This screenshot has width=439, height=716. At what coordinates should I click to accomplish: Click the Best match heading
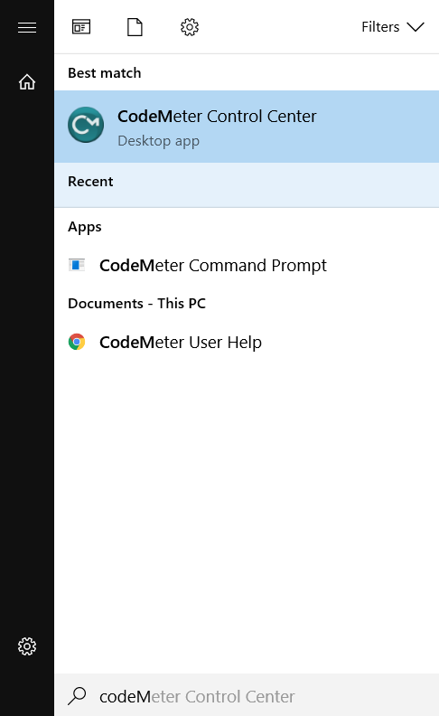point(105,73)
